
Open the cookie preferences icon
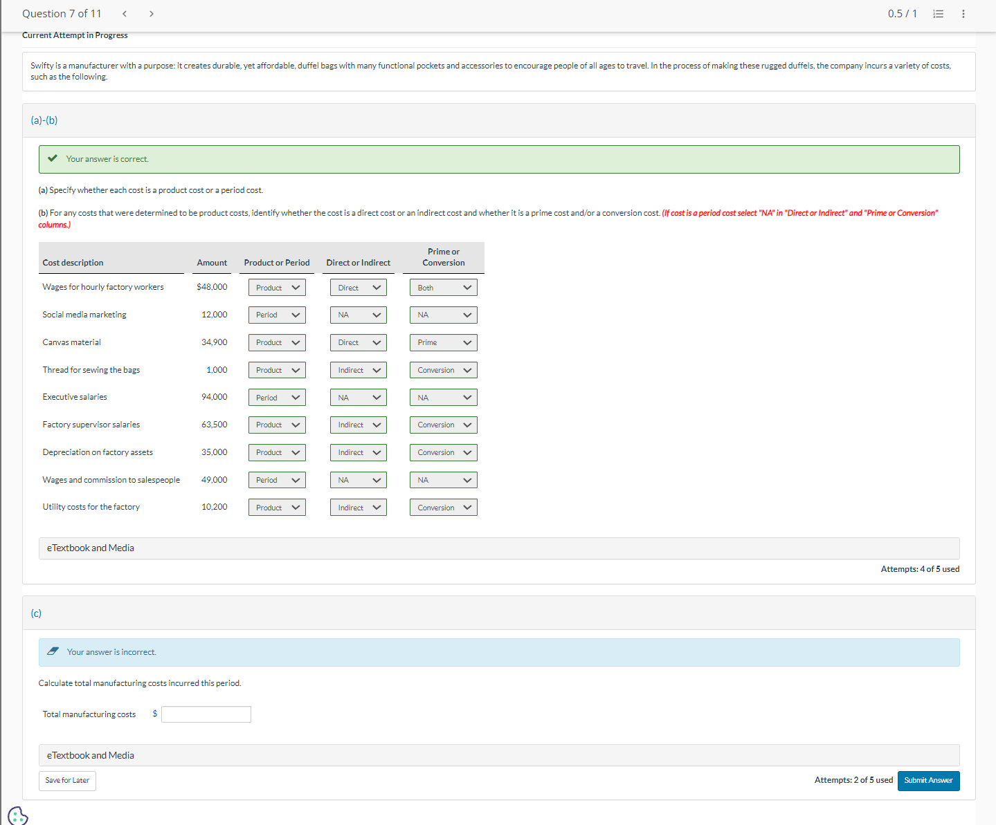19,816
